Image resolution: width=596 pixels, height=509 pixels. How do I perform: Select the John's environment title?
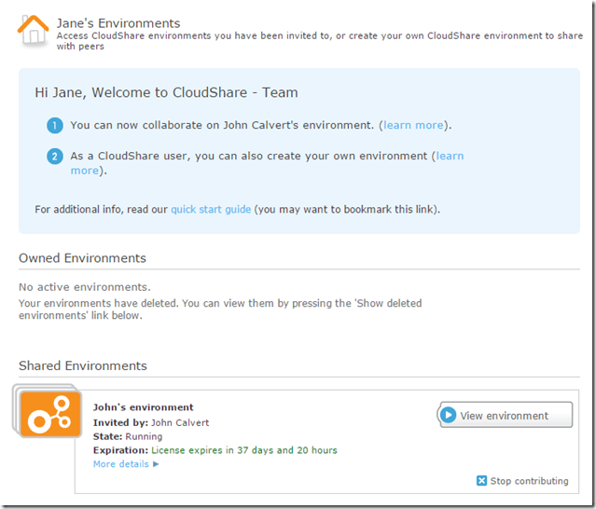click(x=144, y=407)
